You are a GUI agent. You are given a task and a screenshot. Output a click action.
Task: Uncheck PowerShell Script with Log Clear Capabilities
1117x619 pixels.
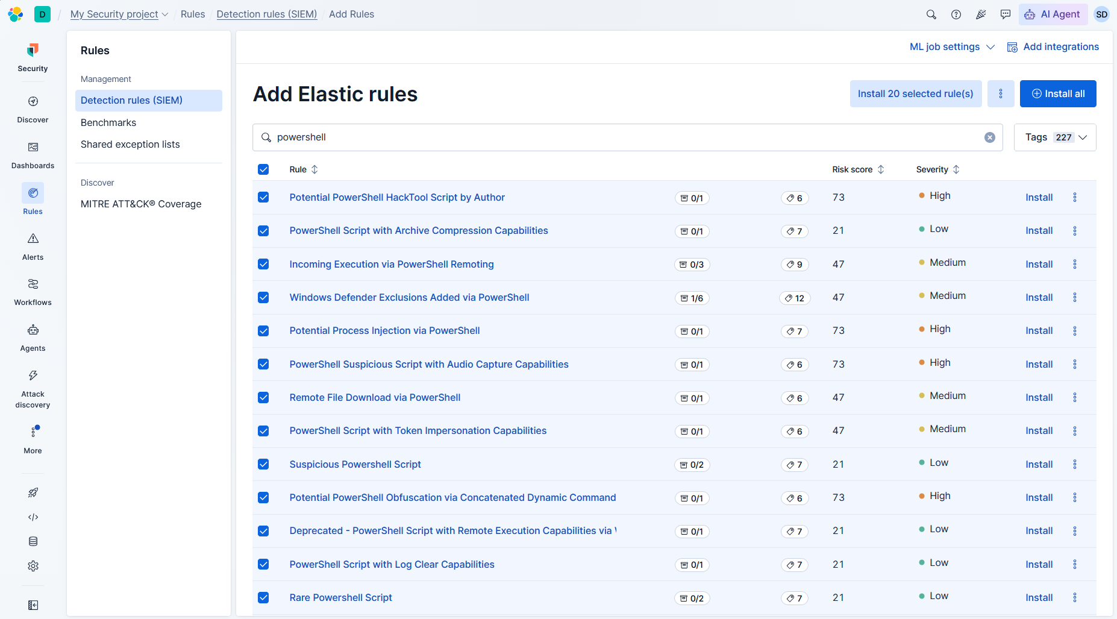pos(263,564)
